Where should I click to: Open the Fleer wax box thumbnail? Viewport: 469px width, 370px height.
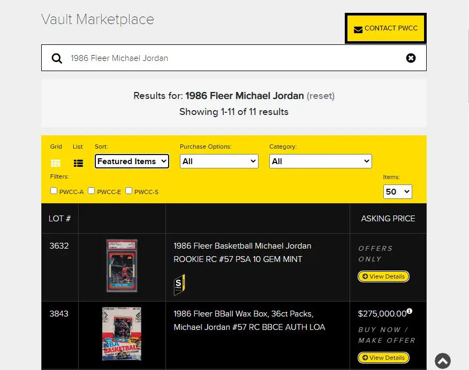(x=122, y=334)
